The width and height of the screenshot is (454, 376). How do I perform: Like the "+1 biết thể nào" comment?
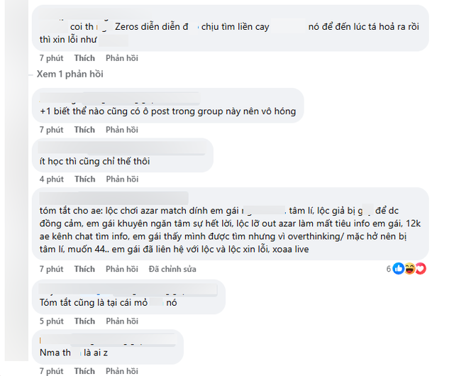point(84,130)
